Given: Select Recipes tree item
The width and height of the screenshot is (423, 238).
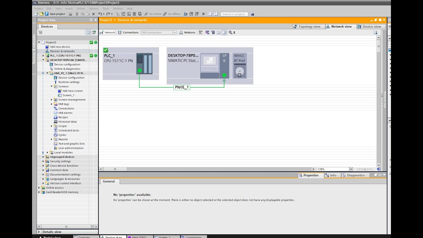Looking at the screenshot, I should [63, 117].
